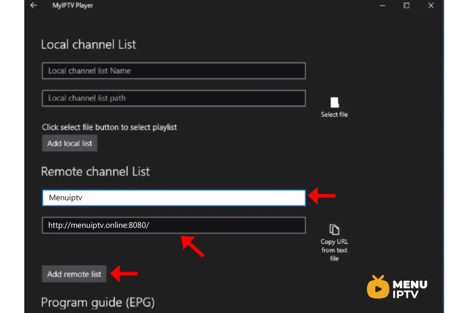Click the Remote channel List heading
The width and height of the screenshot is (469, 313).
[95, 171]
